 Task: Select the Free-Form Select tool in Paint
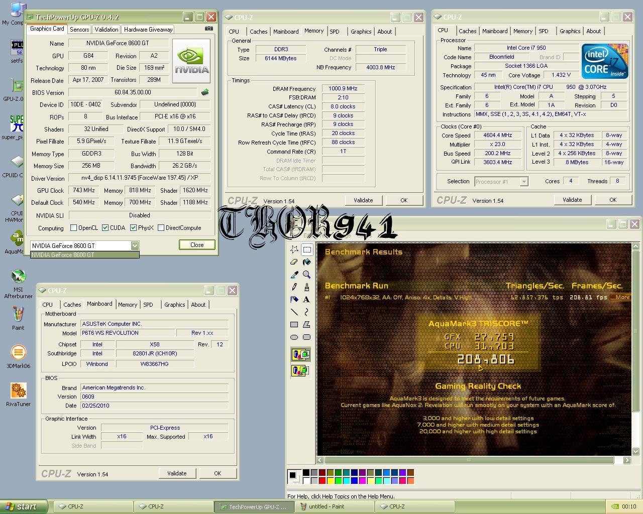pos(294,249)
